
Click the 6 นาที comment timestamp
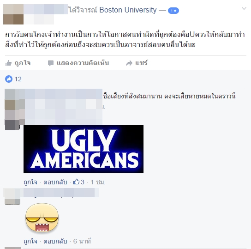tap(82, 241)
